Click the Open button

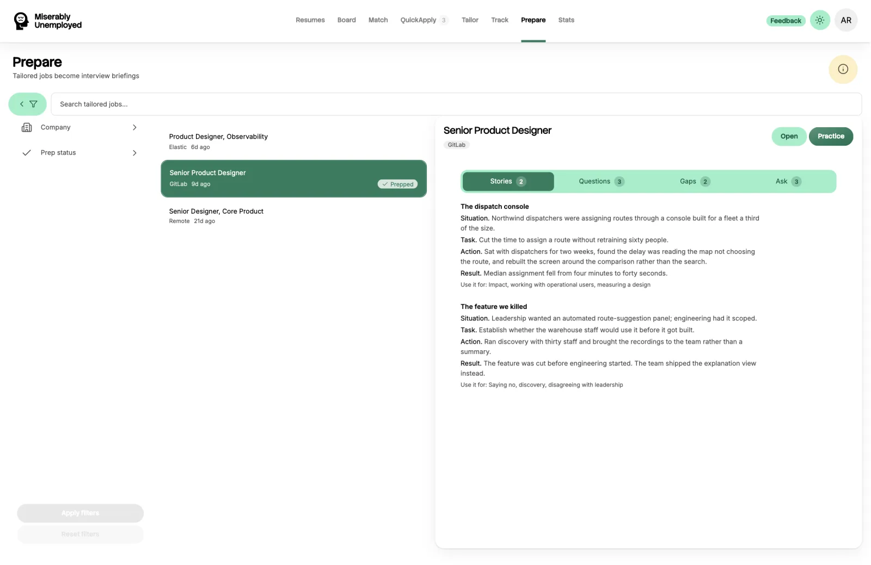(x=789, y=136)
